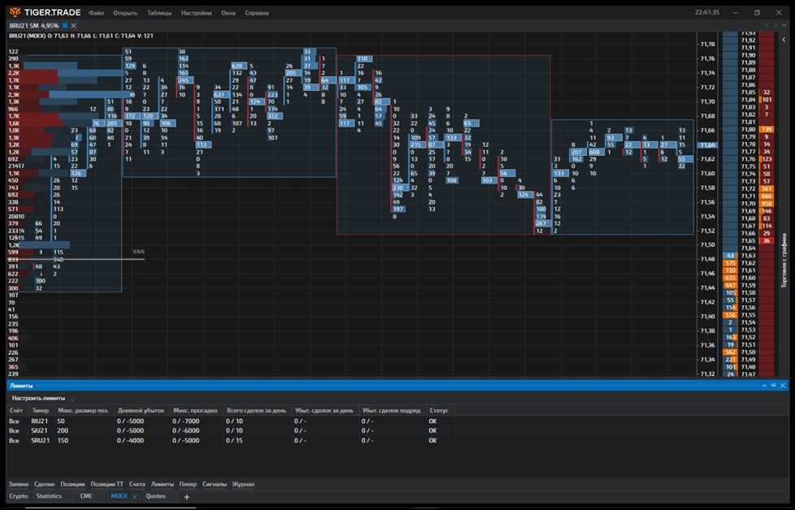Open the Настройки menu

pyautogui.click(x=196, y=13)
